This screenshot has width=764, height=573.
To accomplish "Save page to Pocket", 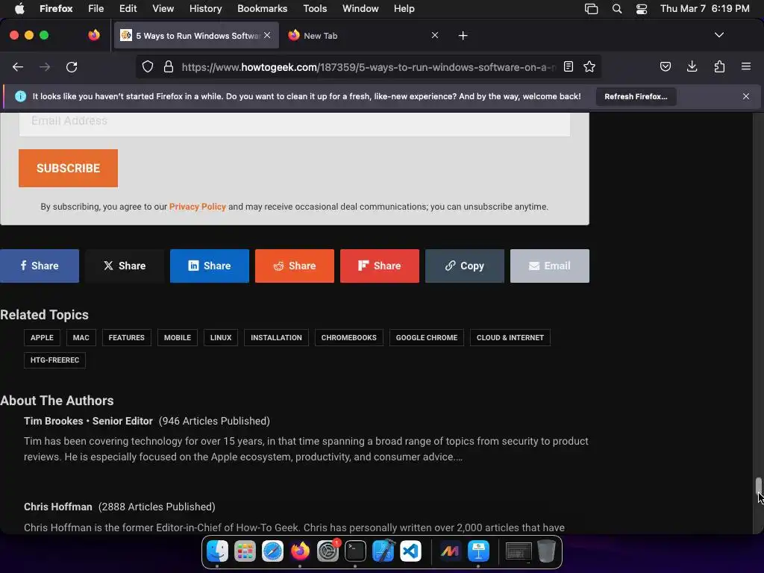I will pos(665,66).
